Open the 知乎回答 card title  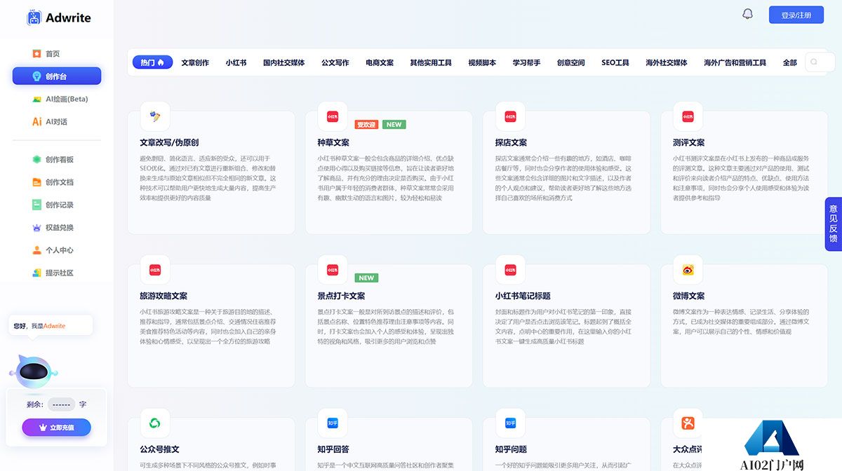[x=333, y=449]
